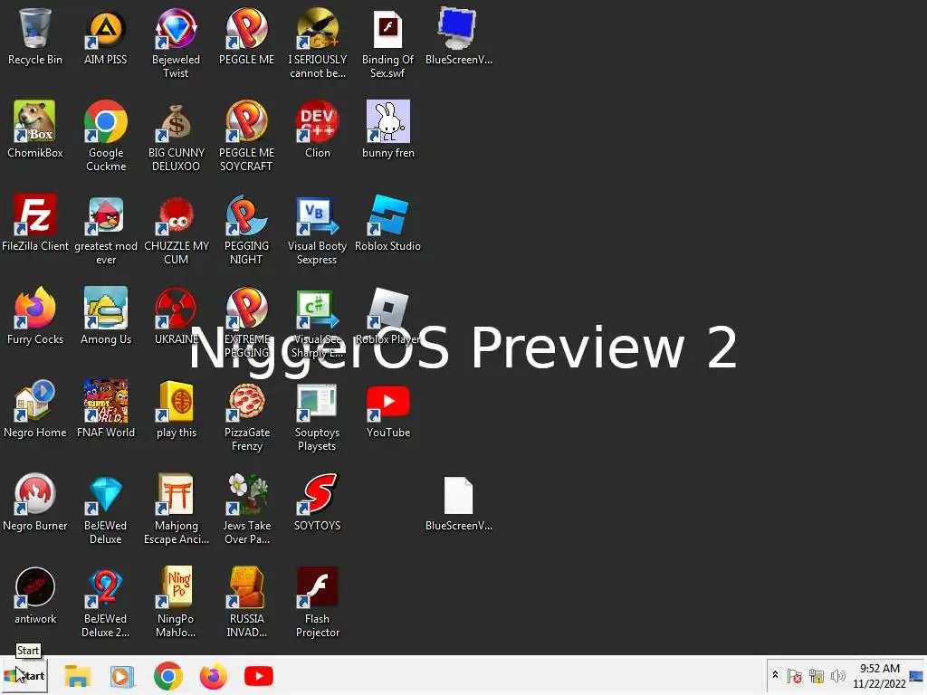Launch Firefox from the taskbar
927x695 pixels.
(x=214, y=675)
